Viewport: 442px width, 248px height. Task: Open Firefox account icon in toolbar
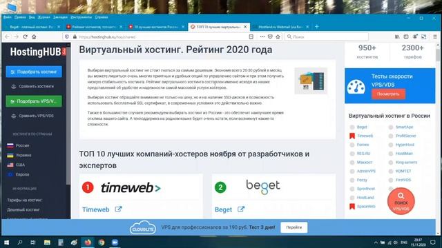point(415,37)
